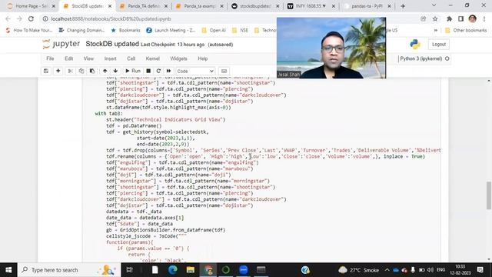
Task: Open File Explorer from taskbar
Action: click(191, 270)
